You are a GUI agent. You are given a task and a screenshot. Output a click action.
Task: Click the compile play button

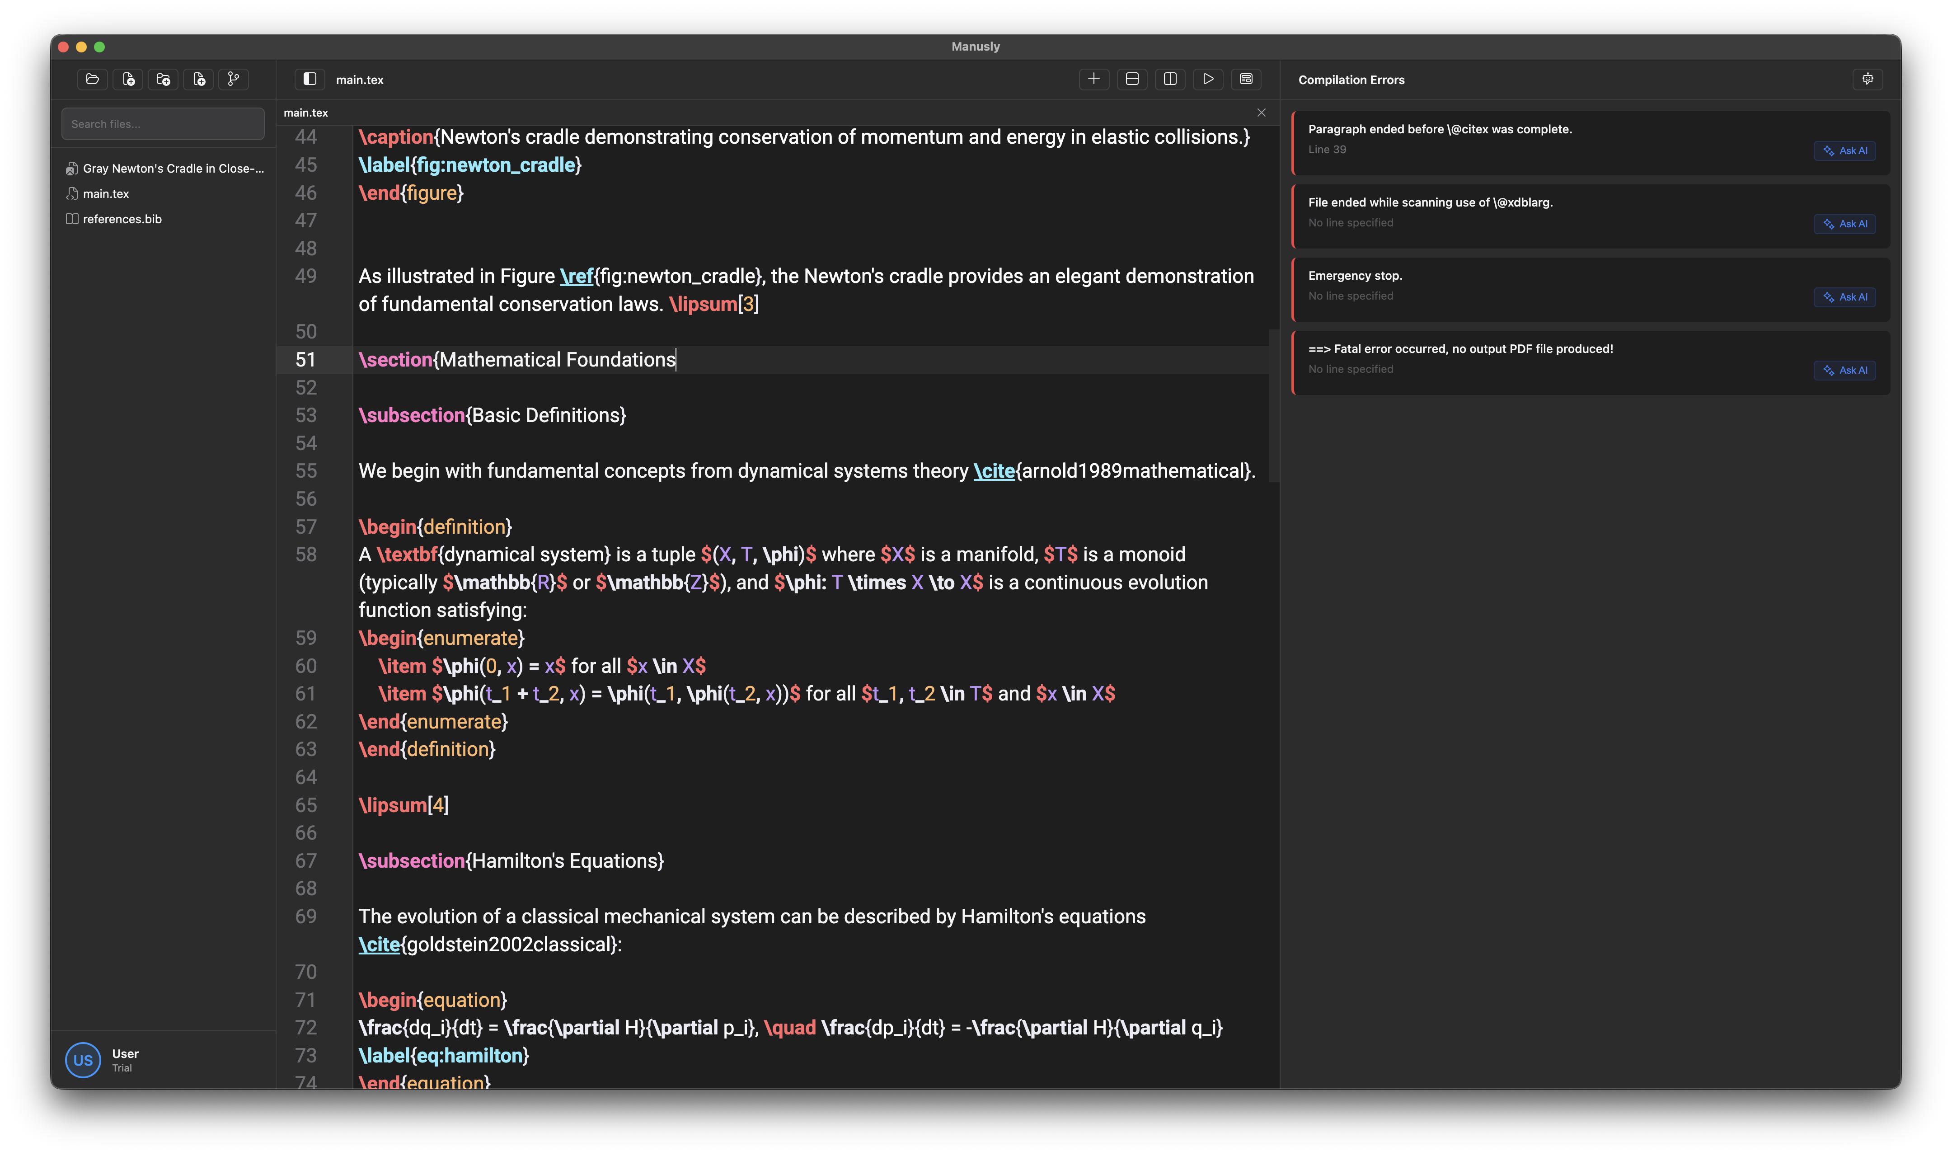pos(1208,79)
